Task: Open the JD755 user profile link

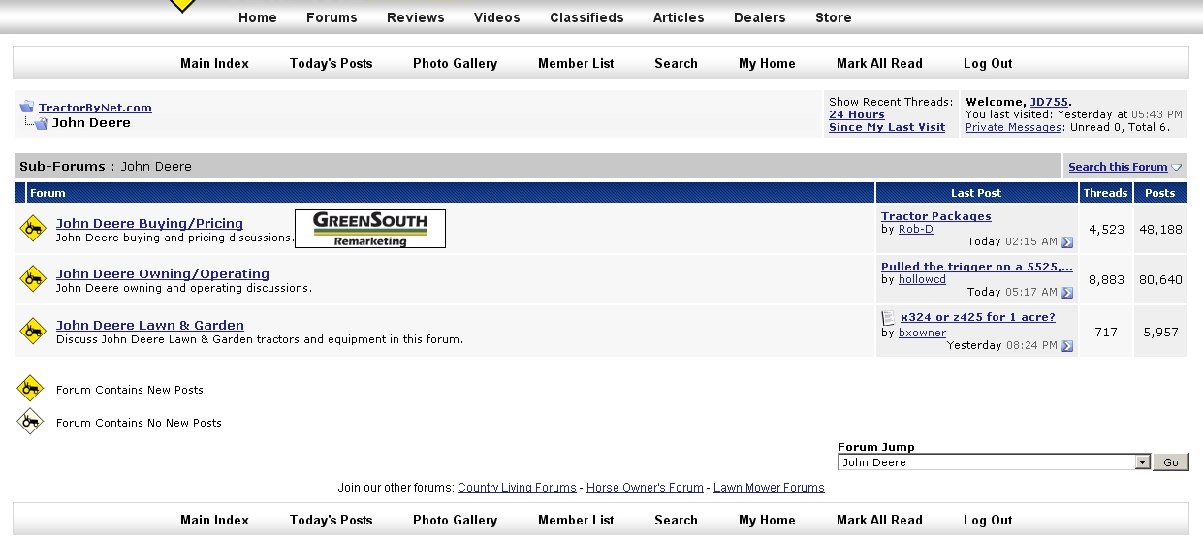Action: (x=1049, y=102)
